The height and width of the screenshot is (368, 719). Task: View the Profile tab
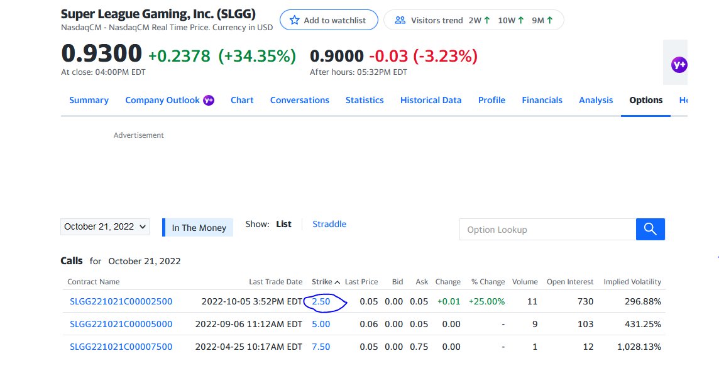(x=491, y=100)
